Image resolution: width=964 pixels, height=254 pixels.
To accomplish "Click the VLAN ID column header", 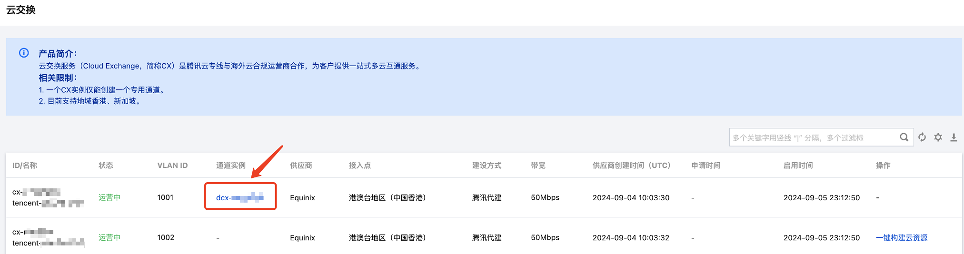I will [172, 165].
